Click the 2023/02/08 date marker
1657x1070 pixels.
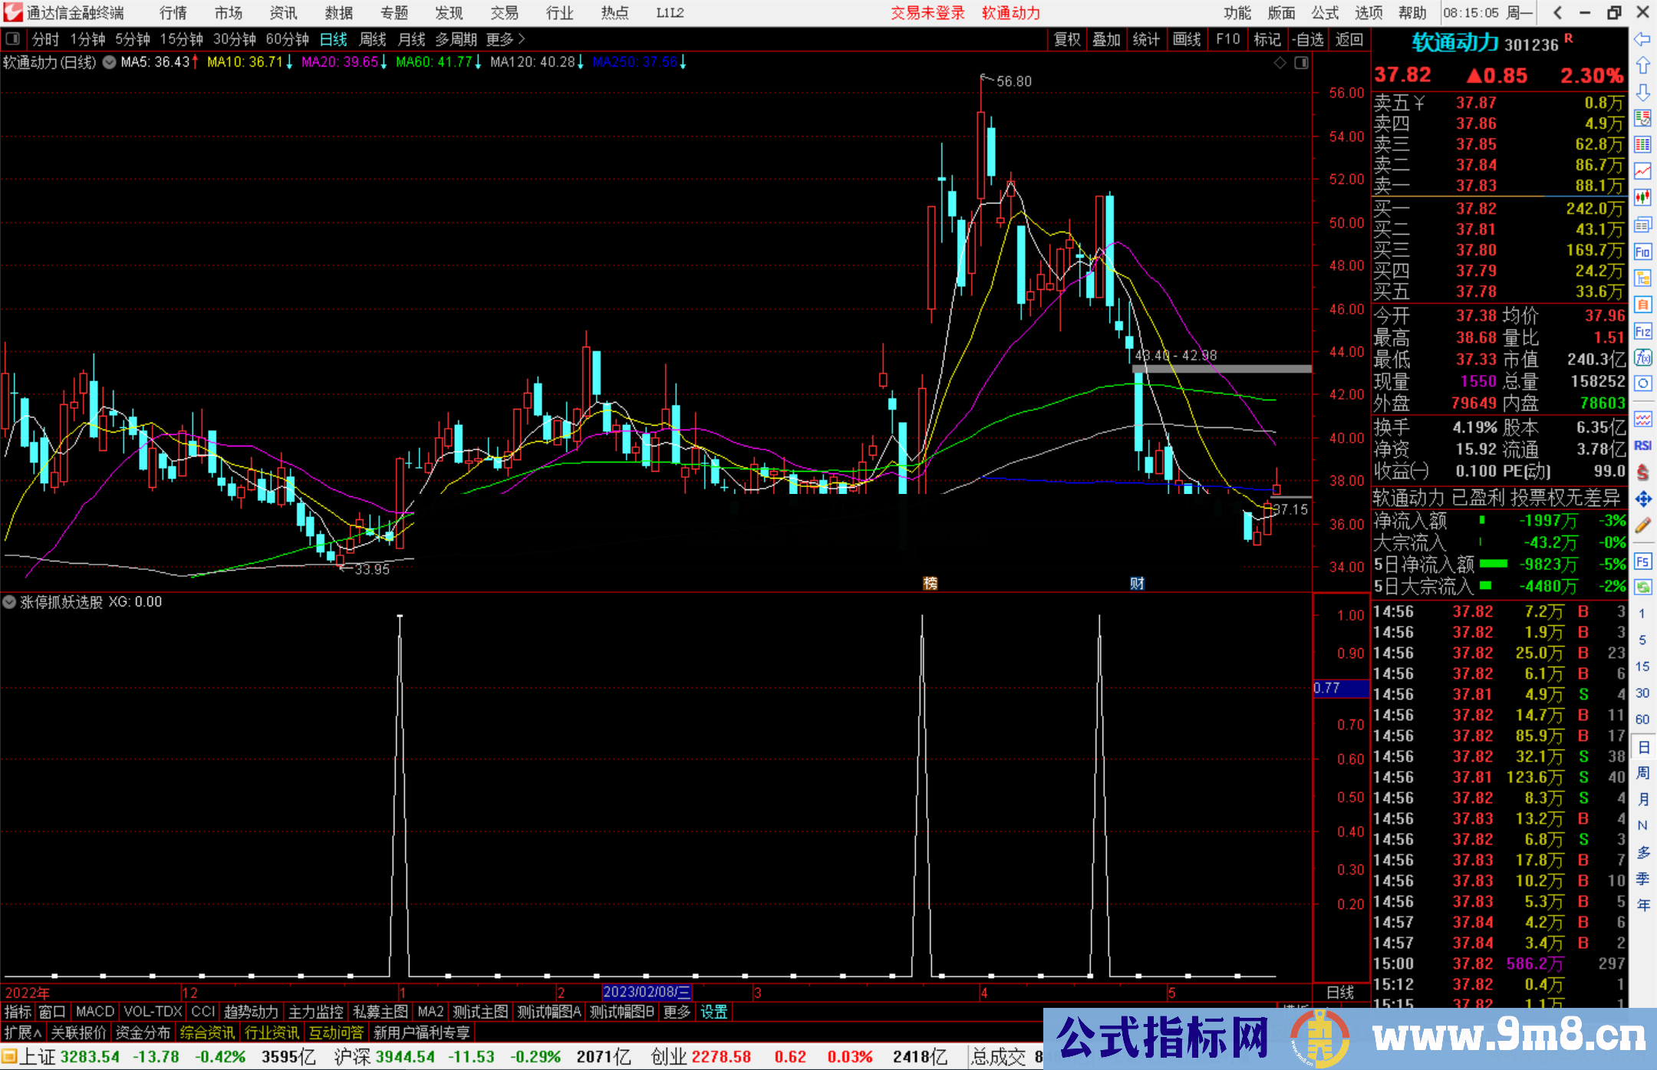[x=647, y=993]
